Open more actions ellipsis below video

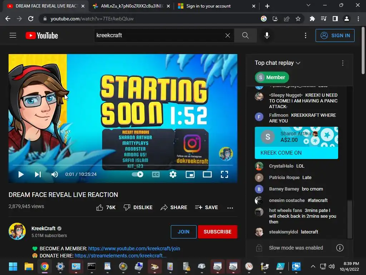click(x=230, y=208)
